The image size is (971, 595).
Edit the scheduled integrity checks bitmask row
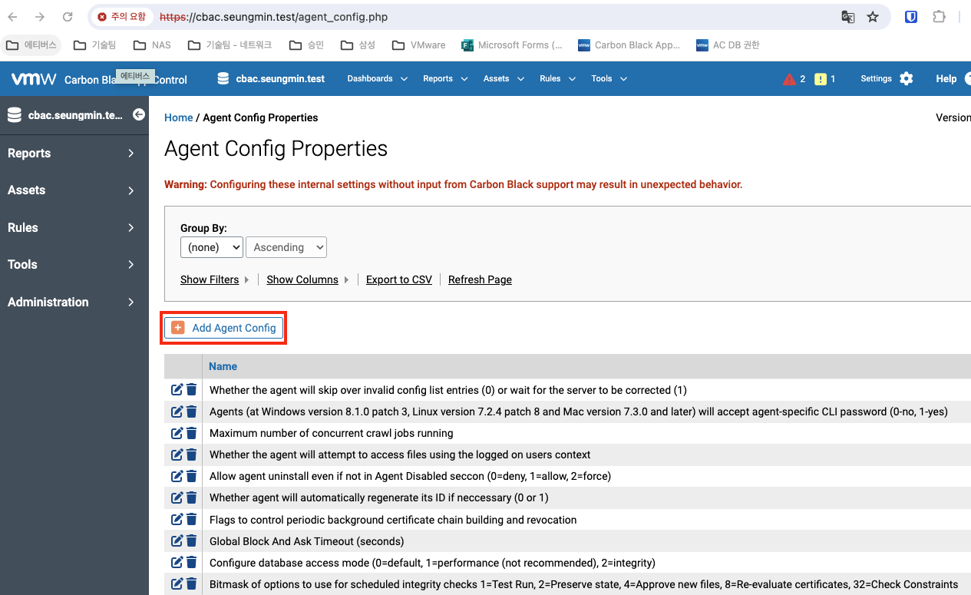pos(177,584)
